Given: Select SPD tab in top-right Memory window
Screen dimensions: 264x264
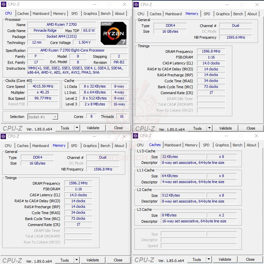Looking at the screenshot, I should pyautogui.click(x=207, y=14).
